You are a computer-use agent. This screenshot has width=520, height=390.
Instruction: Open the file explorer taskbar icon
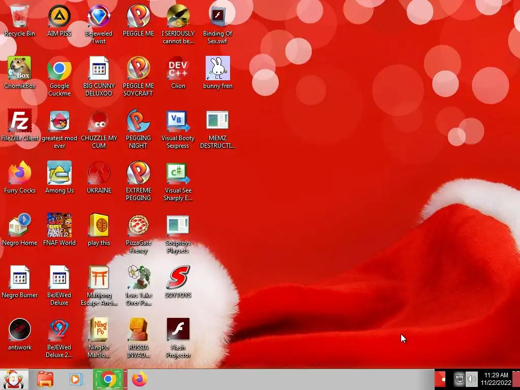[x=45, y=379]
